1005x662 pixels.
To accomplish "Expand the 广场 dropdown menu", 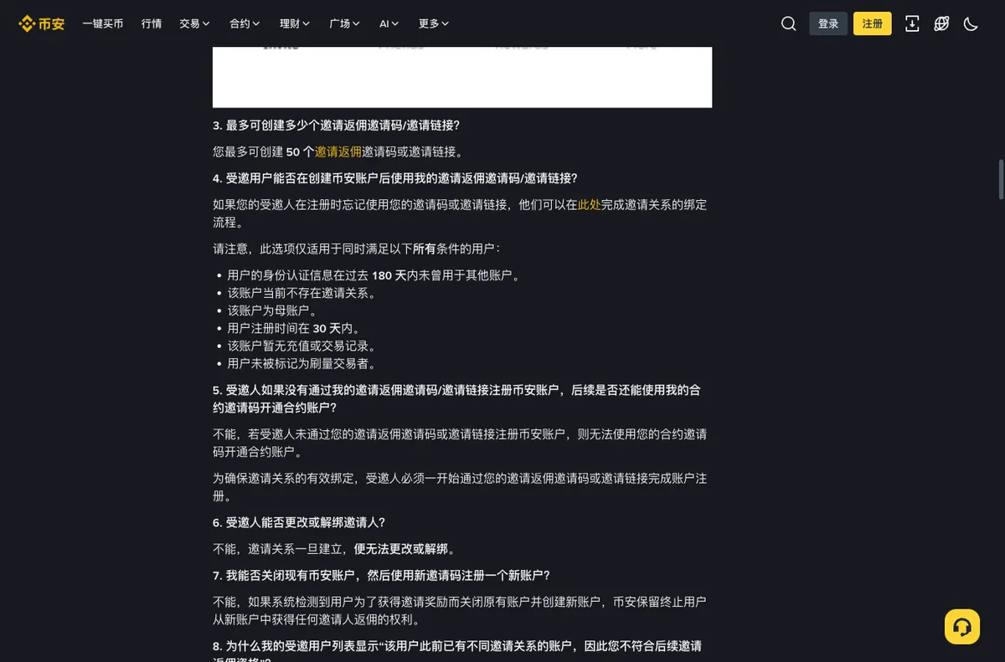I will pos(345,23).
